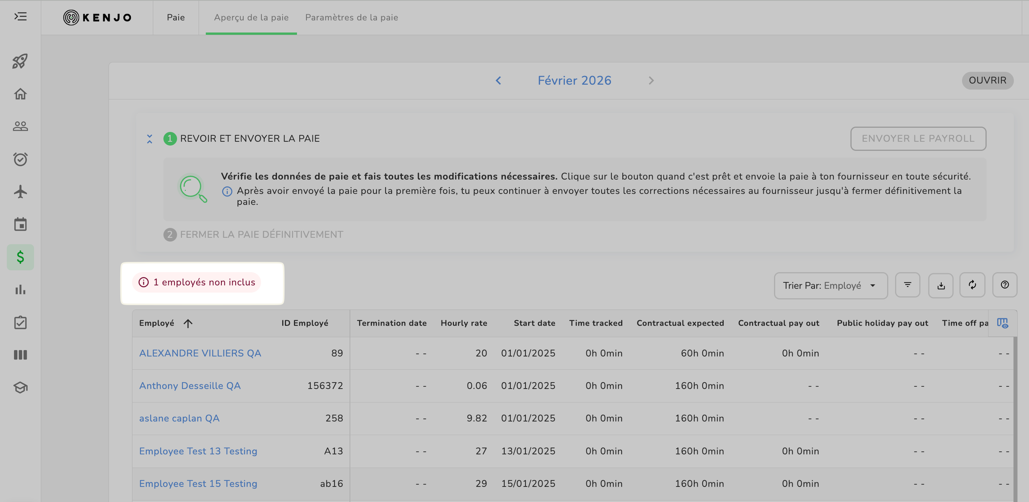The image size is (1029, 502).
Task: Open the Trier Par Employé dropdown
Action: (830, 286)
